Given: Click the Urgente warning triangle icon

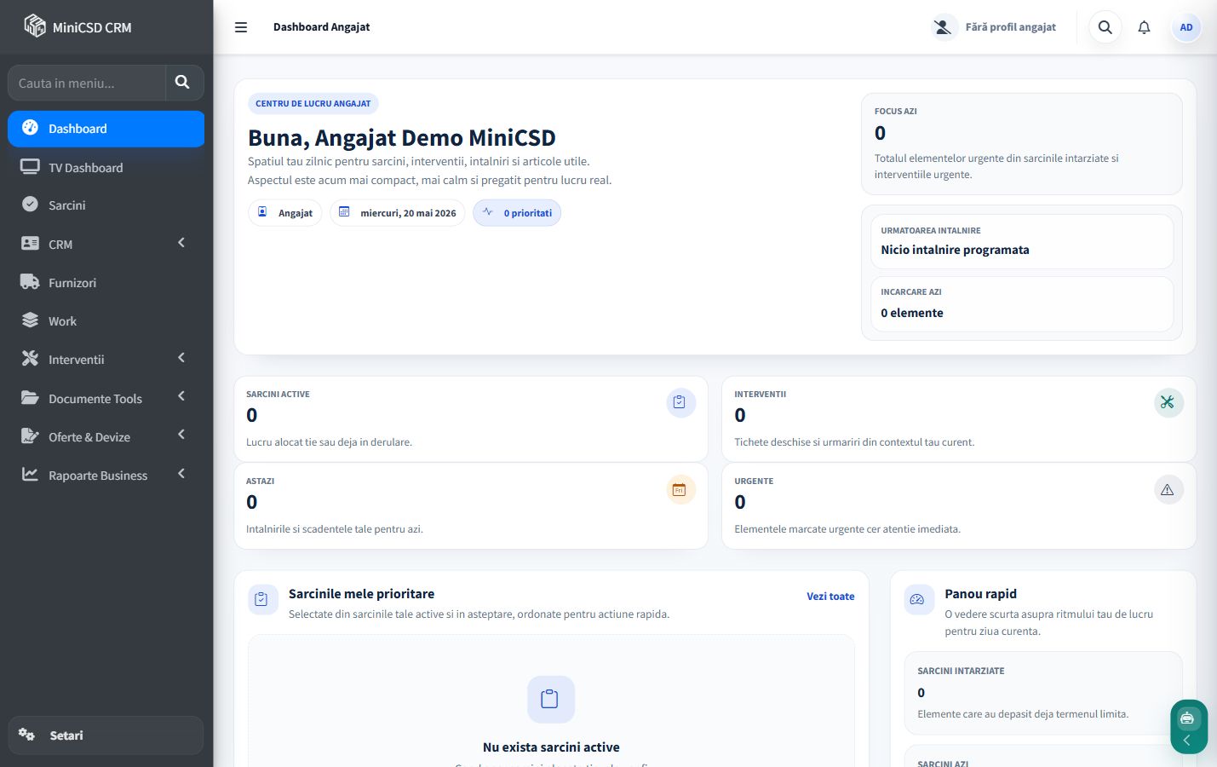Looking at the screenshot, I should pos(1168,489).
